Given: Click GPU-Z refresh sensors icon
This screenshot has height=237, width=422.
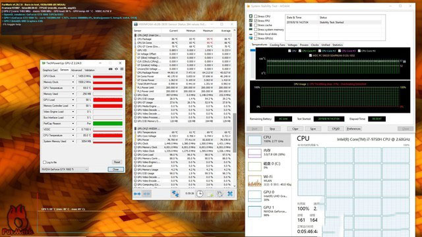Looking at the screenshot, I should point(116,69).
